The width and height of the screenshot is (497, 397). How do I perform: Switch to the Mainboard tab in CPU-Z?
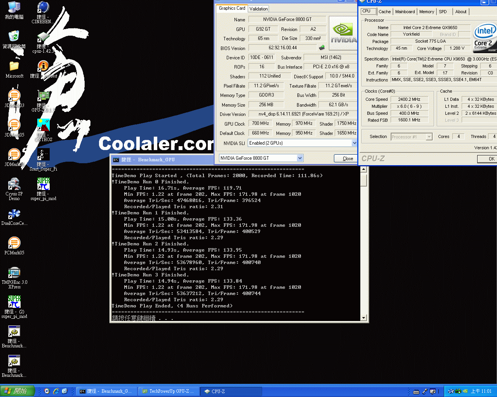pos(405,12)
